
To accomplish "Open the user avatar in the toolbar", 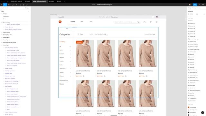I will click(x=190, y=5).
